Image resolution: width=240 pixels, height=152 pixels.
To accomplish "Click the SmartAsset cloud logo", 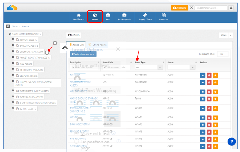I will point(12,8).
